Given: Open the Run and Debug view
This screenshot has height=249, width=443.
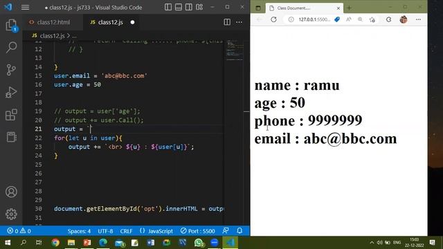Looking at the screenshot, I should pyautogui.click(x=11, y=92).
